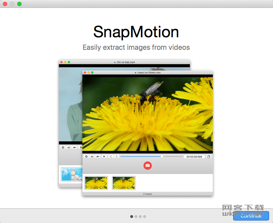273x223 pixels.
Task: Select the first flower snapshot thumbnail
Action: pos(96,183)
